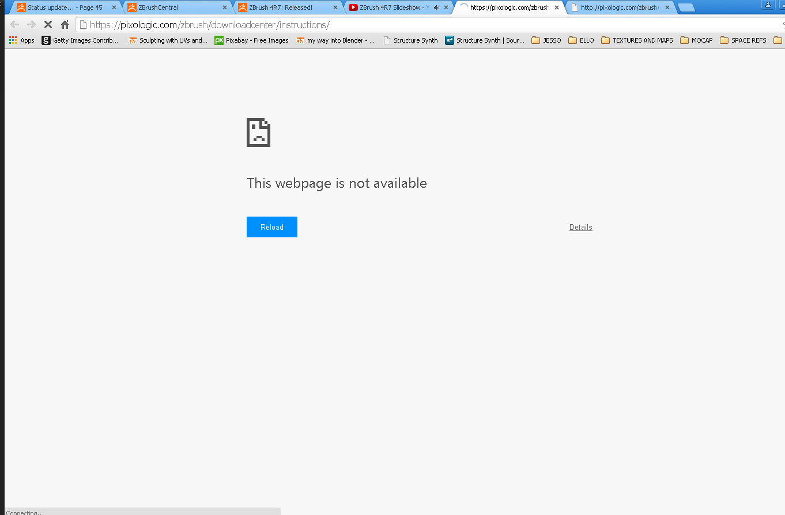Viewport: 785px width, 515px height.
Task: Click the sad page error icon
Action: (258, 132)
